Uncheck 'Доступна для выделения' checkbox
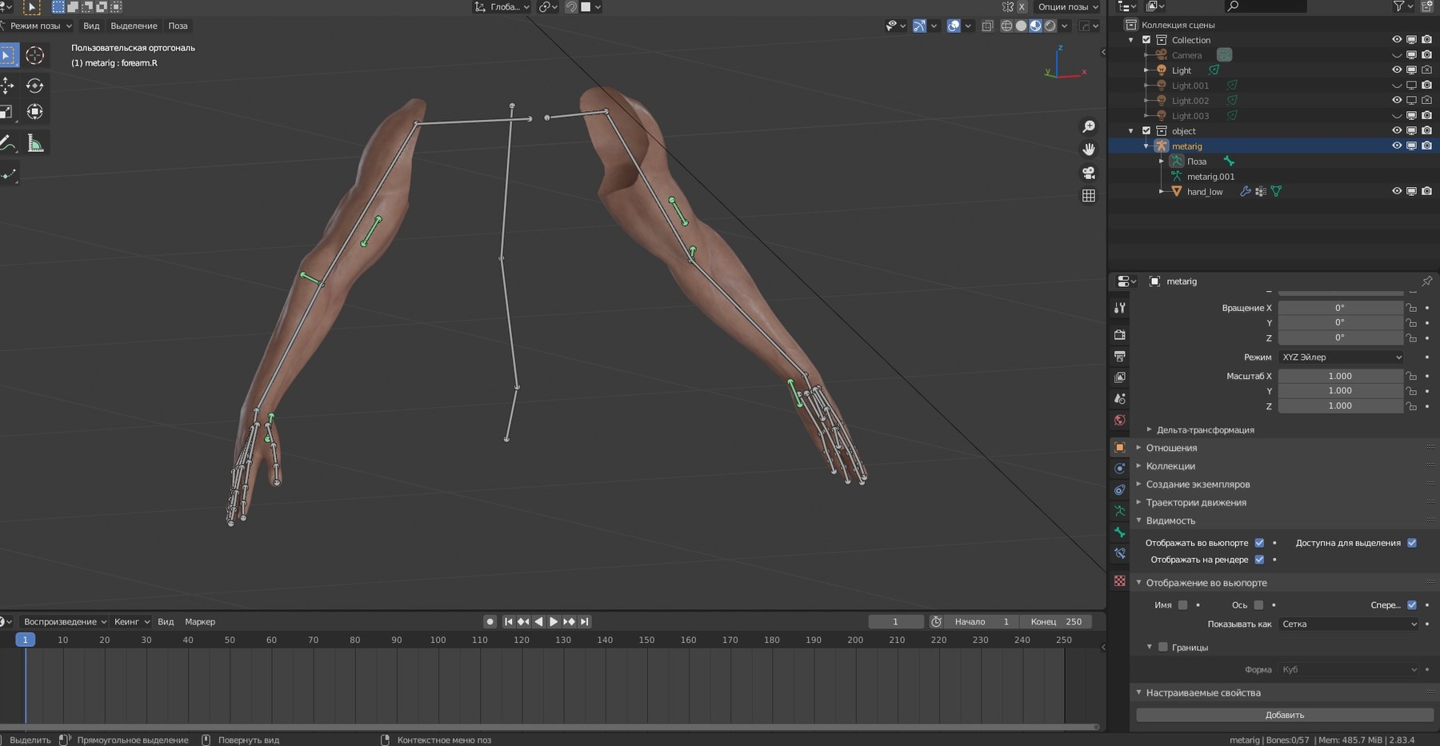 pyautogui.click(x=1412, y=542)
